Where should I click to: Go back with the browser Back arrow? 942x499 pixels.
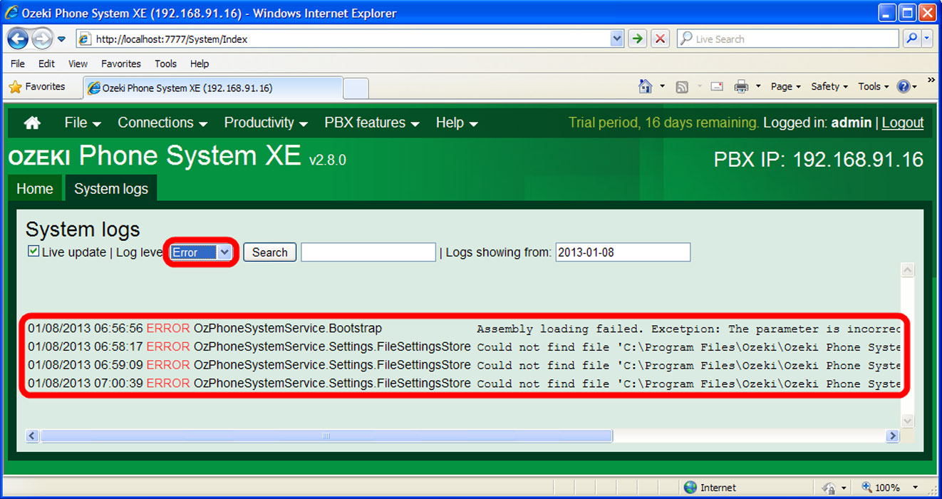pyautogui.click(x=18, y=38)
